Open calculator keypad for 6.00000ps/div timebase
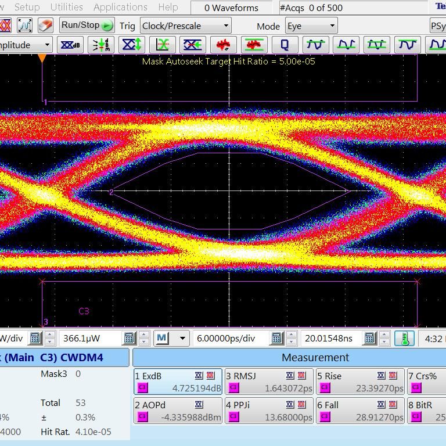Screen dimensions: 446x446 tap(276, 338)
